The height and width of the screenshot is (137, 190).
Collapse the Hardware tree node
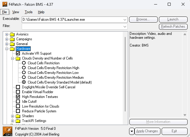(x=7, y=49)
